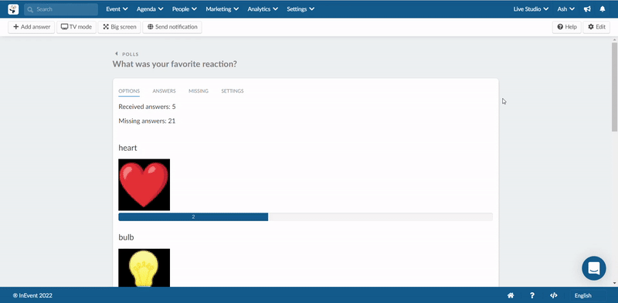Screen dimensions: 618x303
Task: Switch to TV mode
Action: coord(76,27)
